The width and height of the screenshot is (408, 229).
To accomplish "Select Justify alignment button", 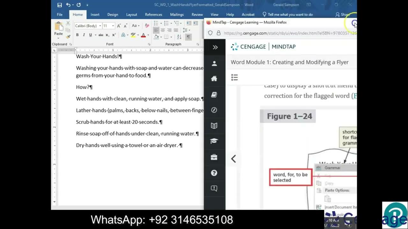I will click(176, 30).
